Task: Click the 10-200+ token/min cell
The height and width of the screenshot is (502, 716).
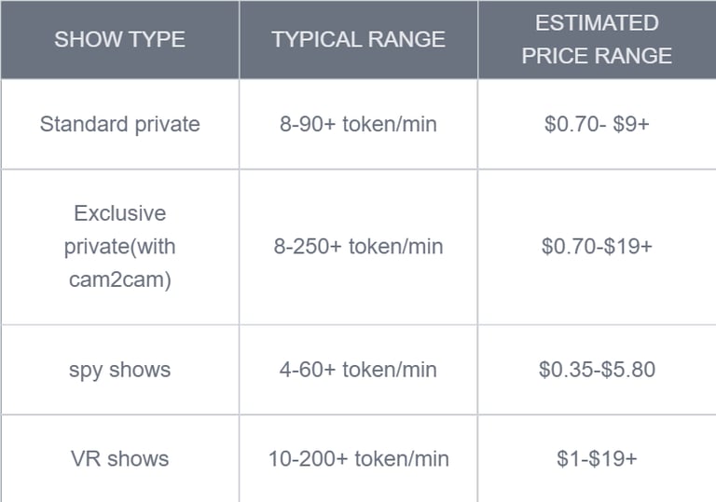Action: coord(358,458)
